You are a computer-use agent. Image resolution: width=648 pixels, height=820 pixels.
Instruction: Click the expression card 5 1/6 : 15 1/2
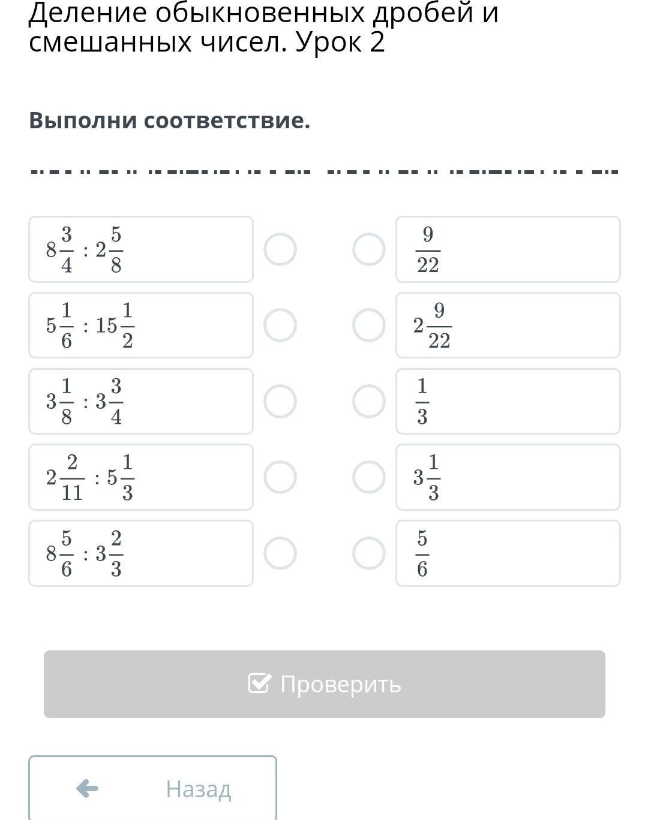point(141,325)
